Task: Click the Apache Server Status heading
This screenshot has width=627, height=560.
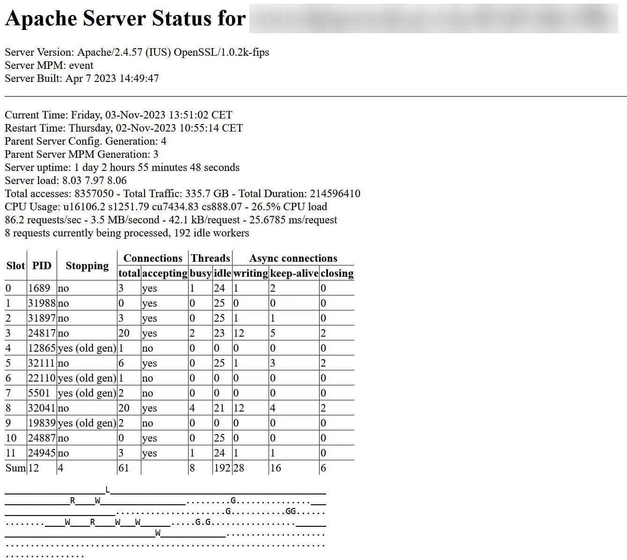Action: click(x=125, y=19)
